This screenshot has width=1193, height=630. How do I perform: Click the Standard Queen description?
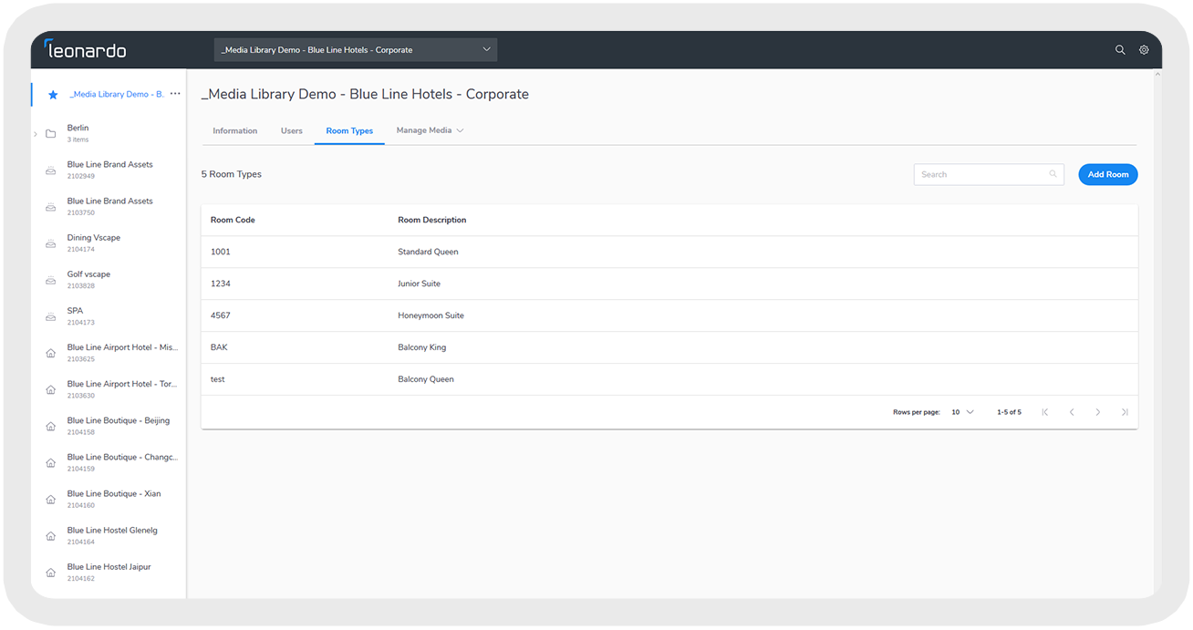[x=428, y=253]
